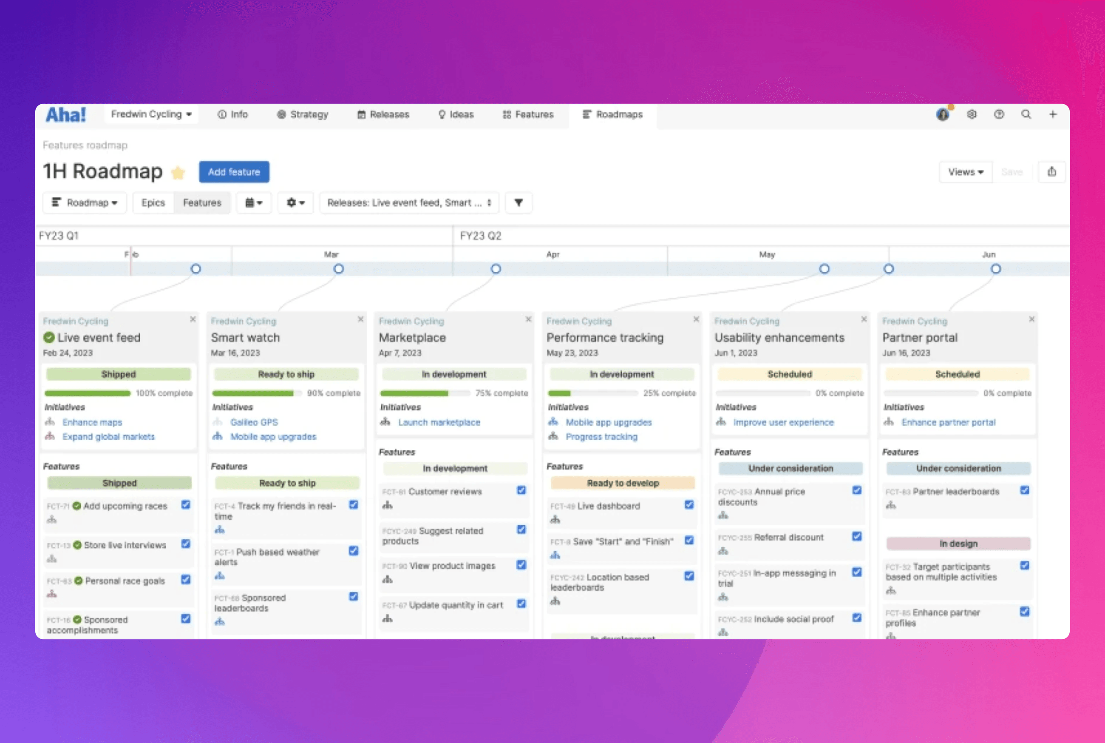
Task: Click the Add feature button
Action: (234, 172)
